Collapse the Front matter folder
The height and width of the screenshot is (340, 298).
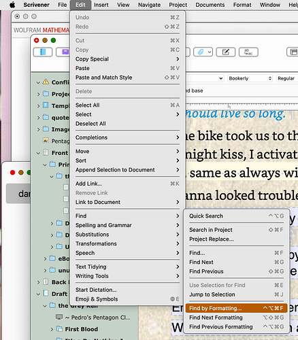[x=38, y=153]
